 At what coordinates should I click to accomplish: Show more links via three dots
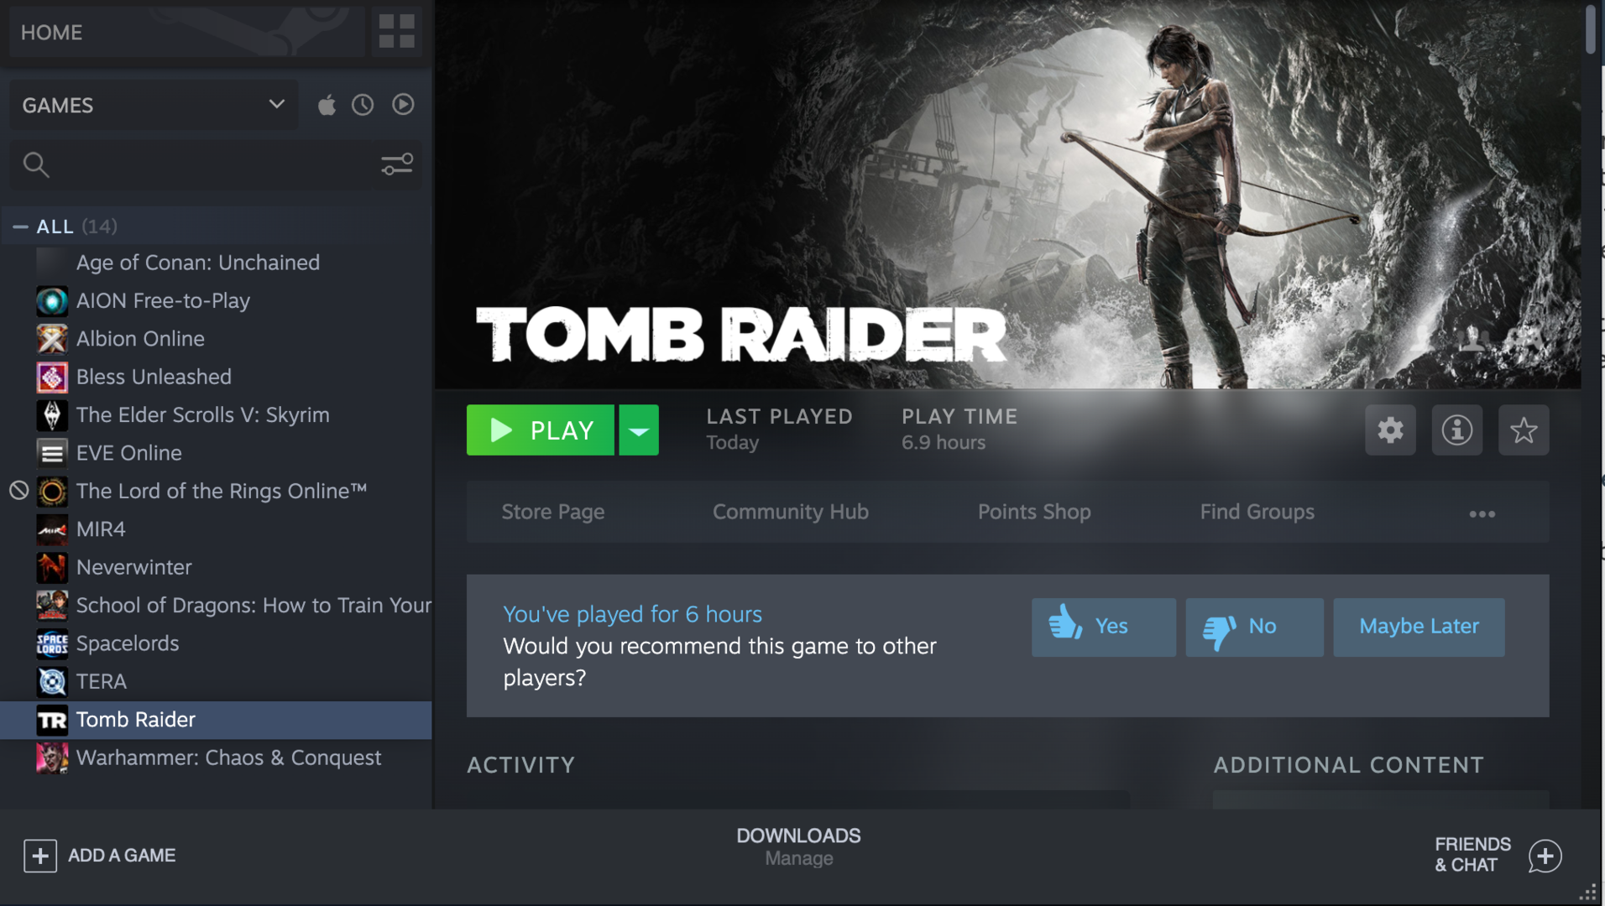1482,513
